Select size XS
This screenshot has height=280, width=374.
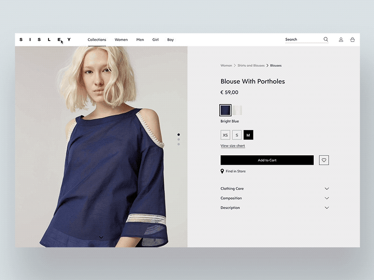[x=226, y=135]
